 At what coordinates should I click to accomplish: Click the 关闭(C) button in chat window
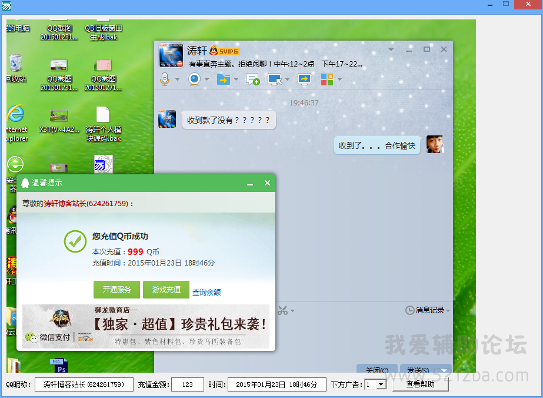377,369
